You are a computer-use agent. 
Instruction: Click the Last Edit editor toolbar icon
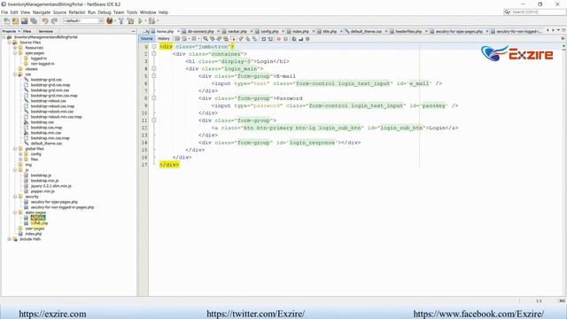(177, 39)
